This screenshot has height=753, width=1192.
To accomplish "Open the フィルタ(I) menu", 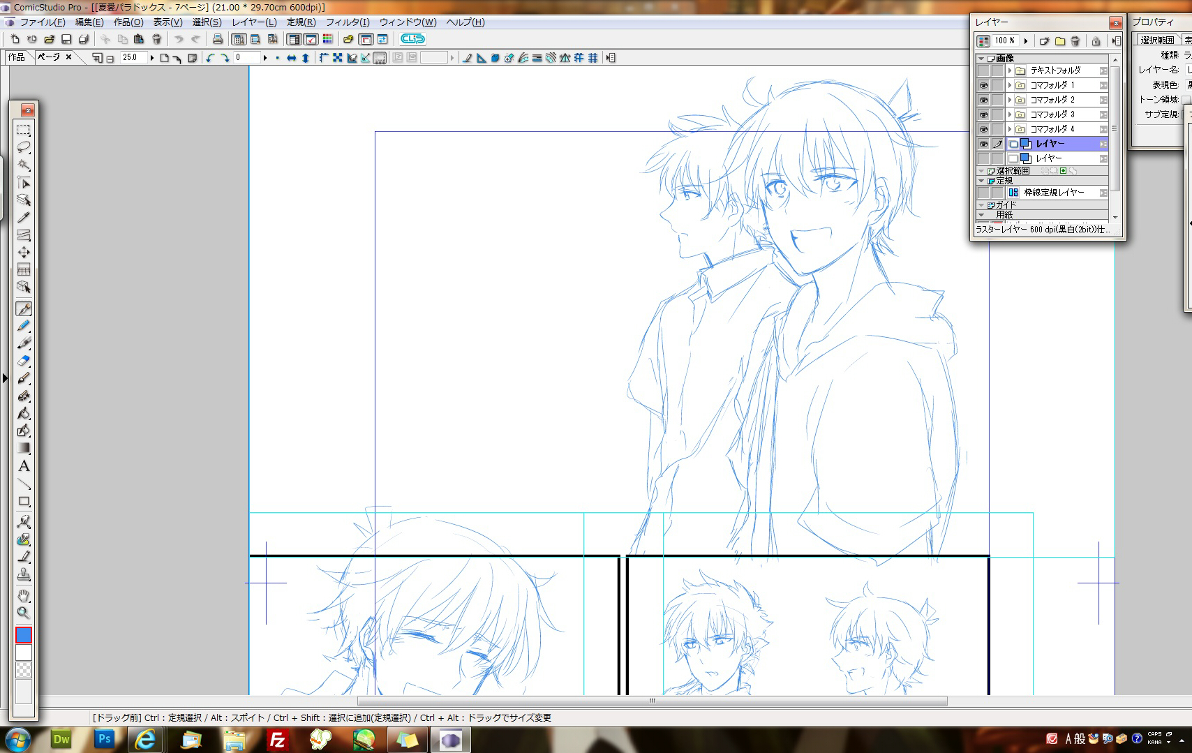I will click(x=348, y=22).
